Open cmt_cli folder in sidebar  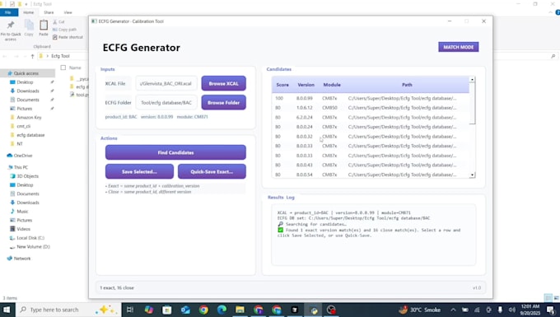pos(23,126)
